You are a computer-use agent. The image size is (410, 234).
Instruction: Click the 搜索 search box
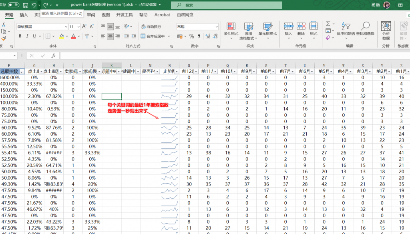(227, 5)
